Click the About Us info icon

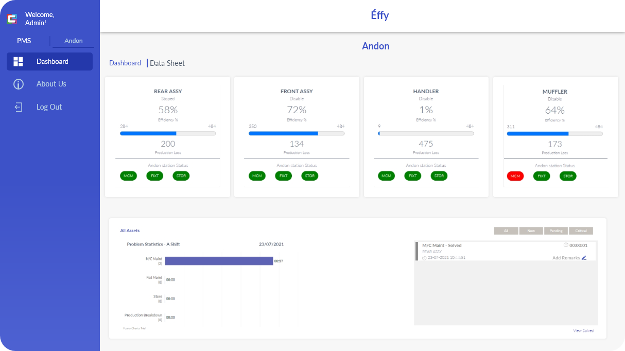point(18,84)
